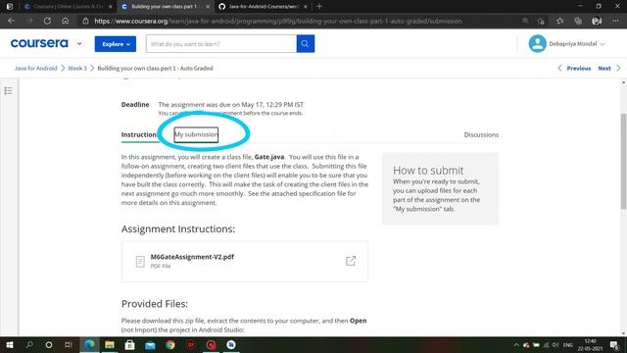Open M6GateAssignment-V2.pdf in new window icon

pos(351,261)
